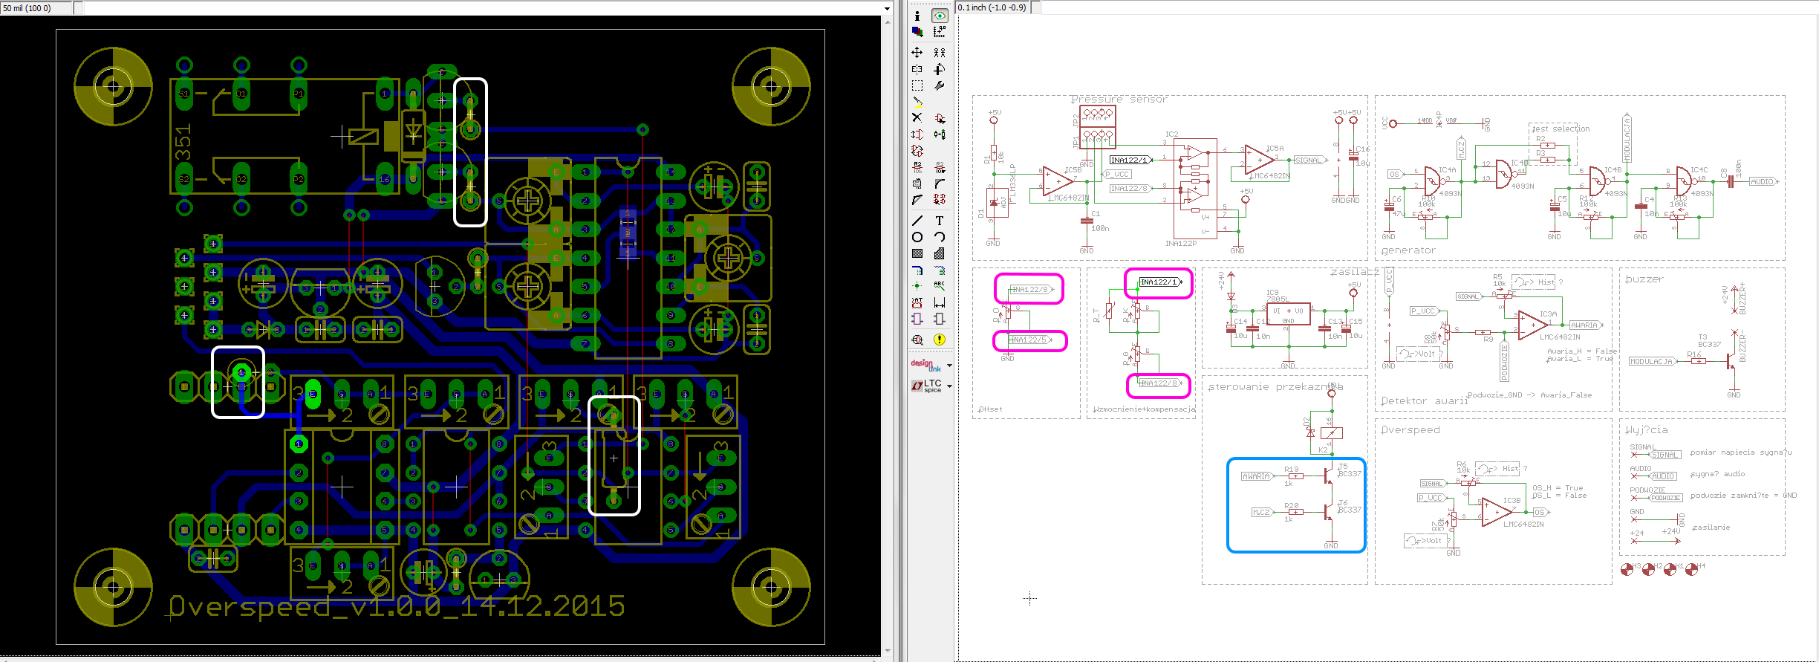Select the Copy tool
This screenshot has height=662, width=1819.
pyautogui.click(x=940, y=53)
